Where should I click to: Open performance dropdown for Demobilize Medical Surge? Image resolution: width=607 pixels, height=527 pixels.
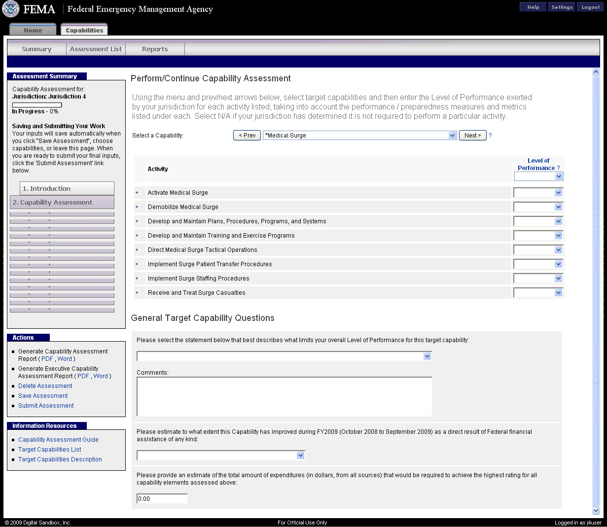[538, 207]
